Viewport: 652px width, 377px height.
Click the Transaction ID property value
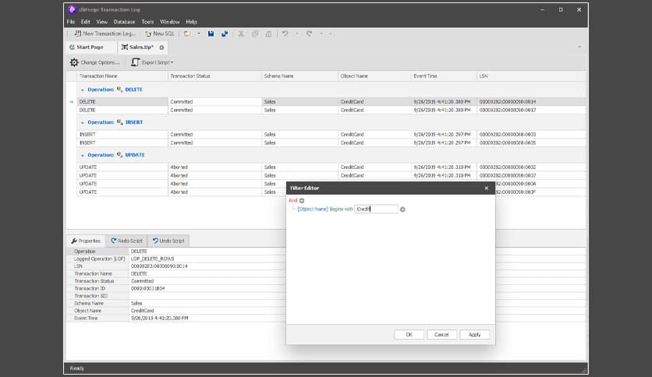[x=148, y=288]
